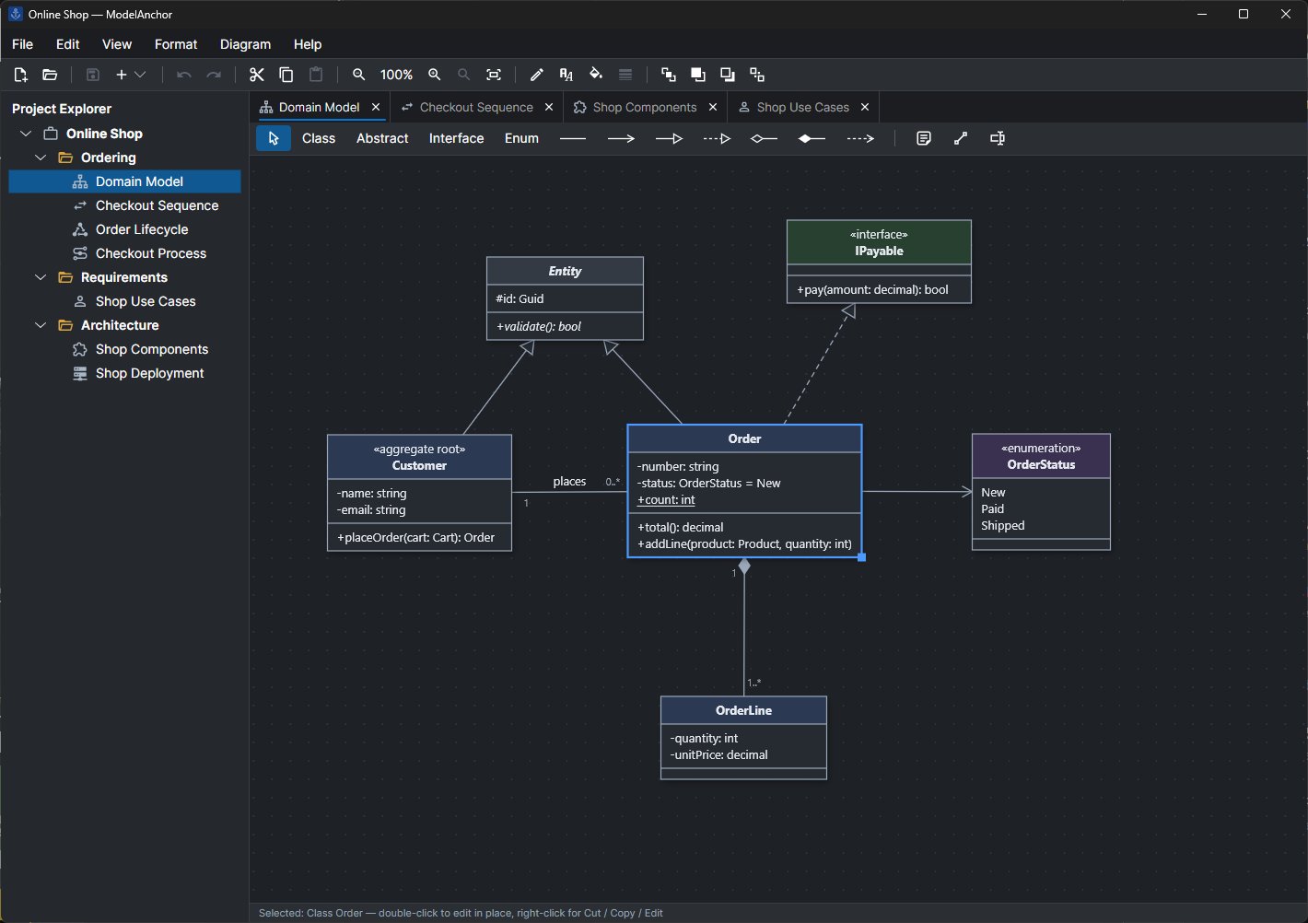Select the directed association arrow tool

(x=621, y=138)
